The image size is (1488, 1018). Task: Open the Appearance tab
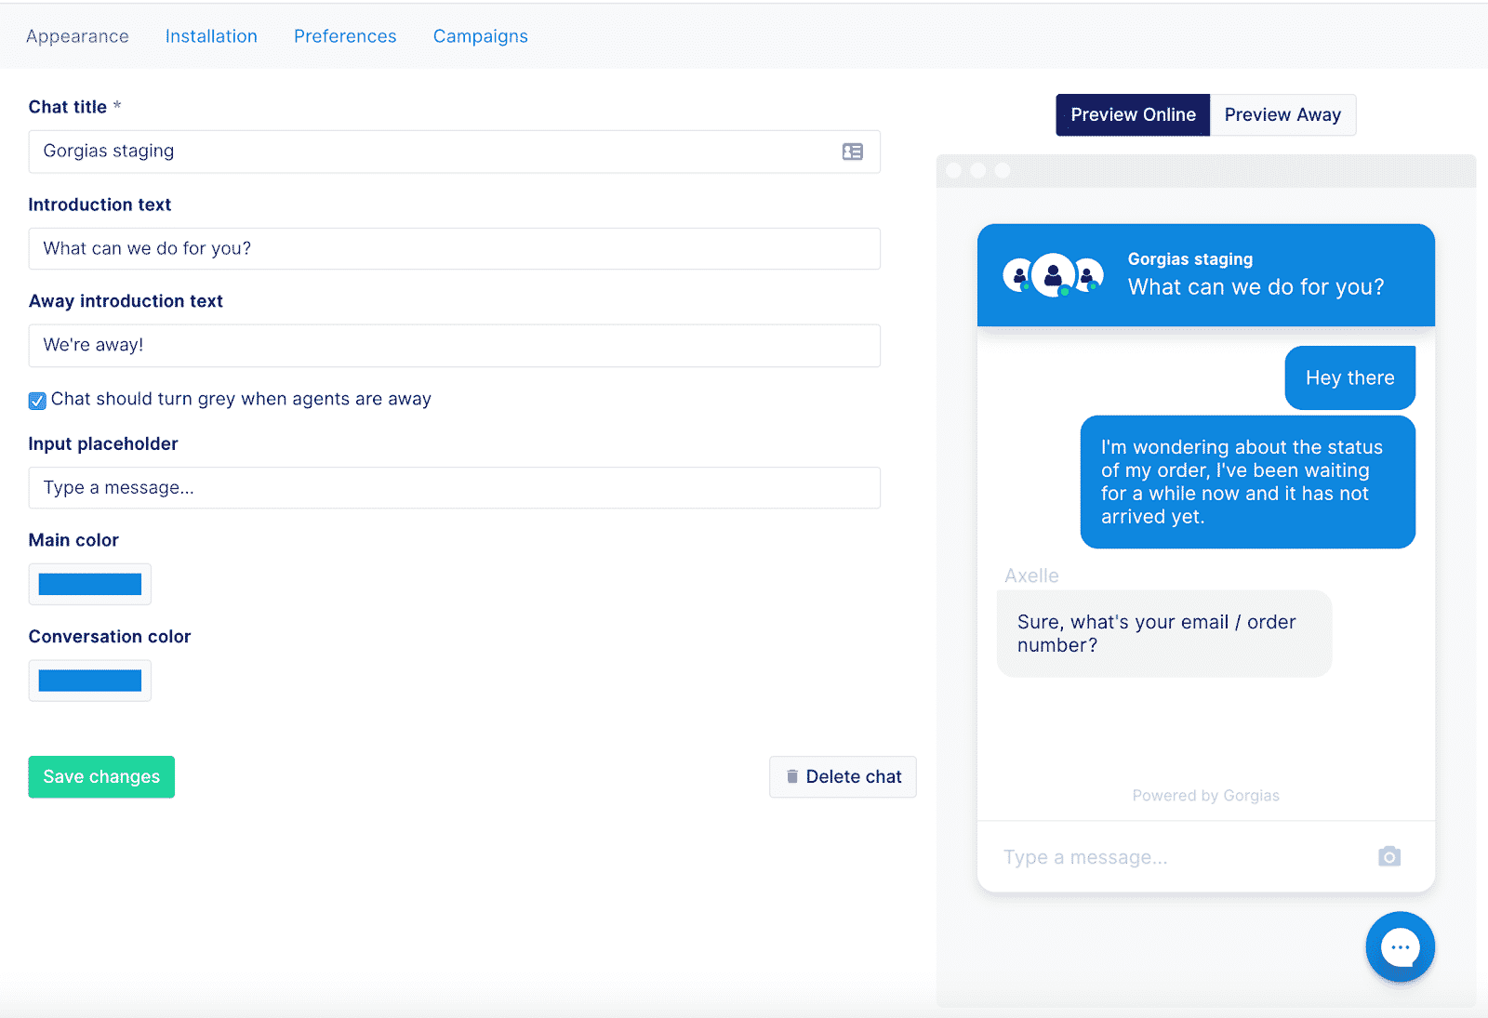(x=77, y=36)
